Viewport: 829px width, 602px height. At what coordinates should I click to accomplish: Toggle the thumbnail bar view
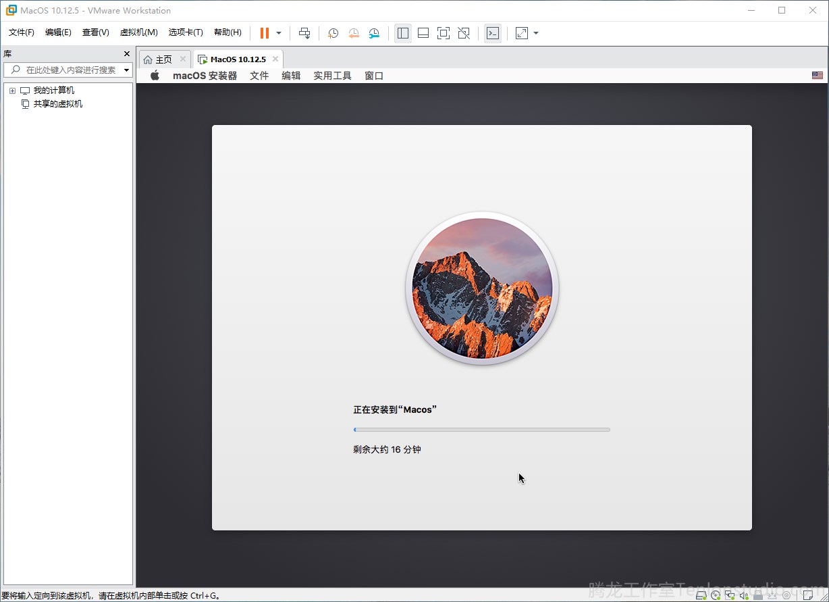pos(423,33)
